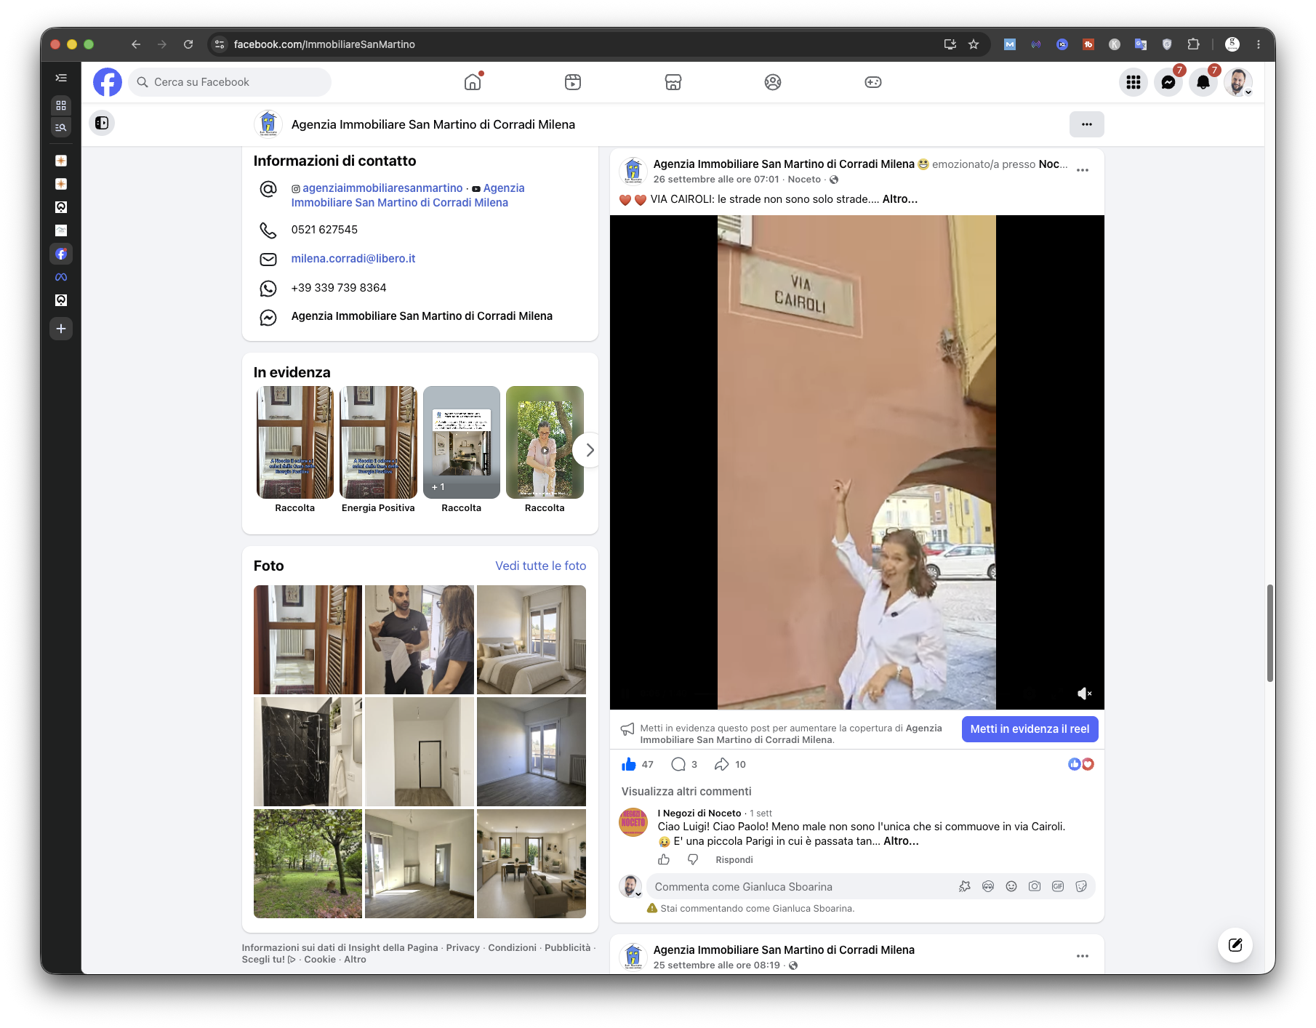Open the account profile menu
1316x1028 pixels.
(x=1238, y=82)
